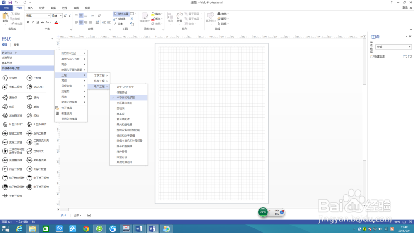Image resolution: width=414 pixels, height=233 pixels.
Task: Open the 文件 tab
Action: 6,8
